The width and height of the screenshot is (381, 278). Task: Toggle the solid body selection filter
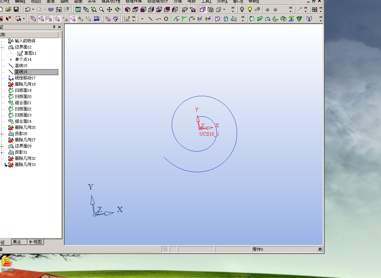point(33,19)
